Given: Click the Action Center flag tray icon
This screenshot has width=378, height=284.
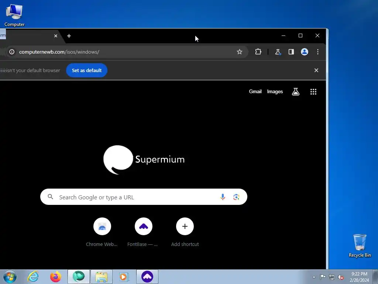Looking at the screenshot, I should [323, 277].
